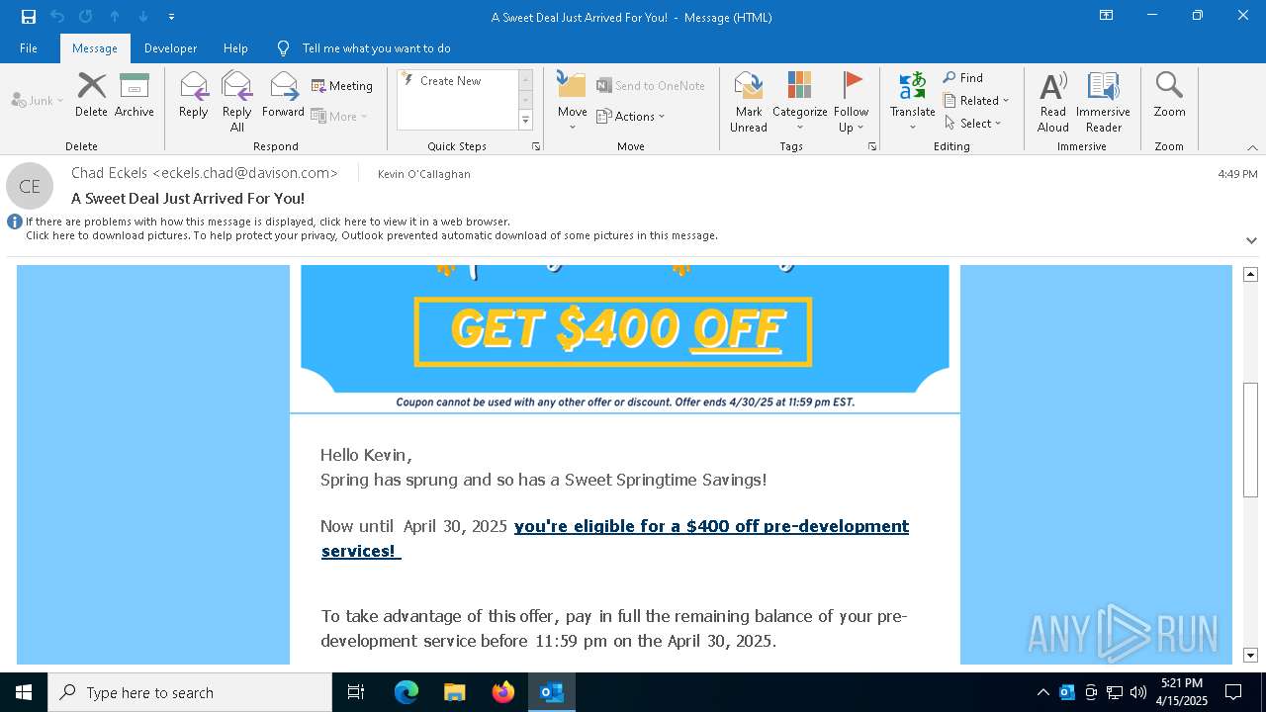The width and height of the screenshot is (1266, 712).
Task: Open the Junk dropdown
Action: pyautogui.click(x=38, y=100)
